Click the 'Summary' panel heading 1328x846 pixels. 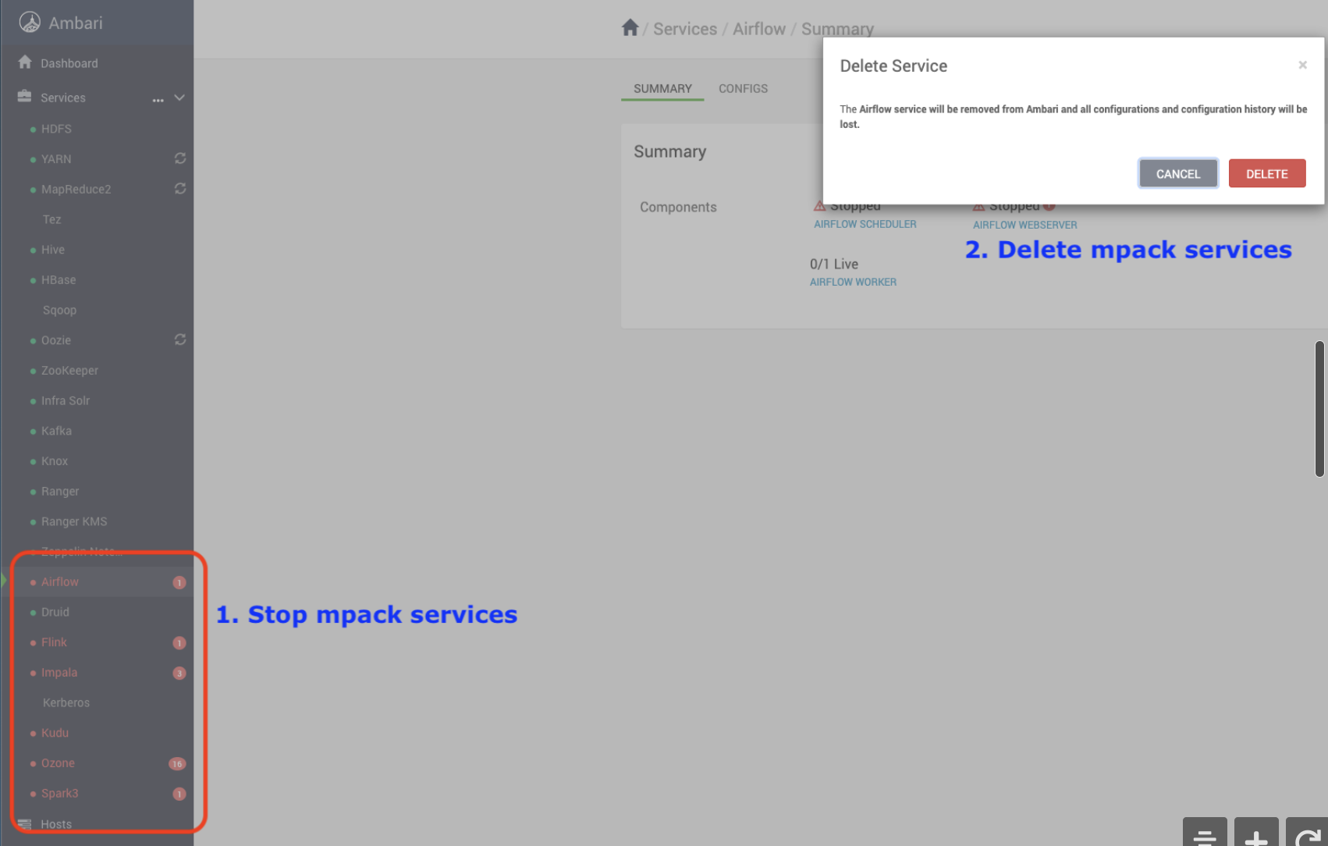tap(670, 151)
